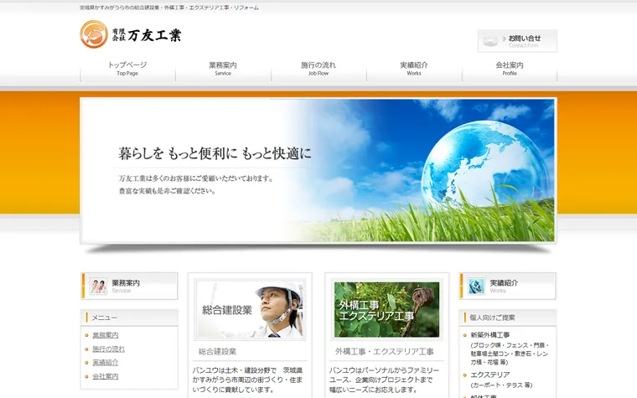The width and height of the screenshot is (637, 398).
Task: Select エクステリア item in 個人向けご提案 list
Action: pyautogui.click(x=490, y=375)
